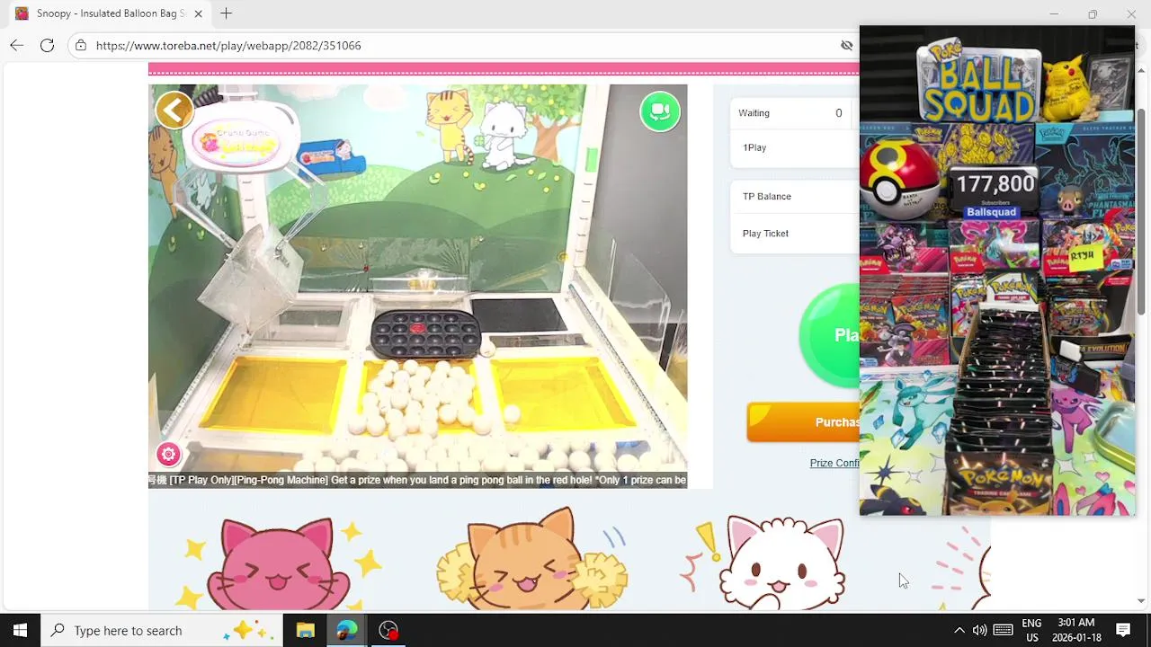The height and width of the screenshot is (647, 1151).
Task: Click the pink cat mascot image
Action: [x=277, y=564]
